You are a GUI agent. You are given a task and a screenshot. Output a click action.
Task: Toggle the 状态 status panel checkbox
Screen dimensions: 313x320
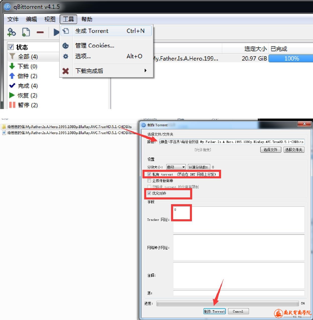coord(11,47)
